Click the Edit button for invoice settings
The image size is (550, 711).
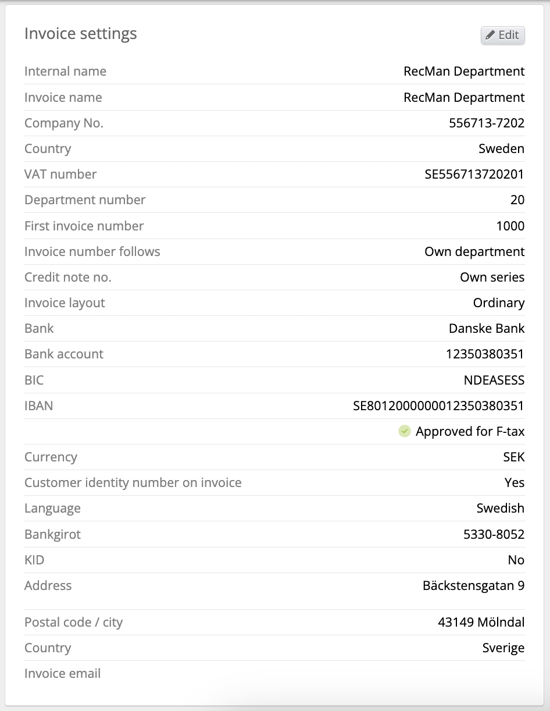pyautogui.click(x=503, y=35)
